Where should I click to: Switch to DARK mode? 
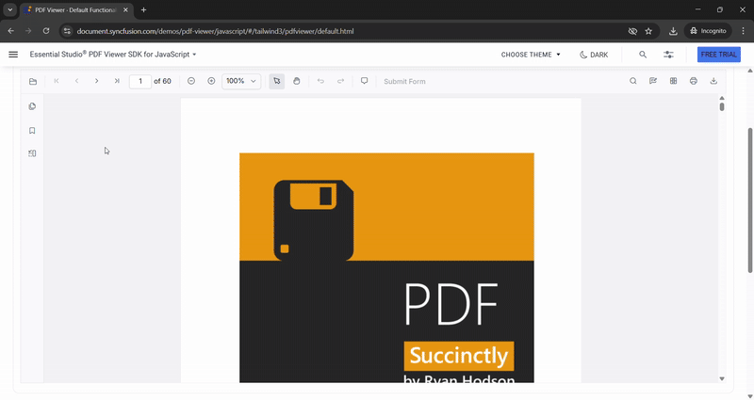coord(594,55)
